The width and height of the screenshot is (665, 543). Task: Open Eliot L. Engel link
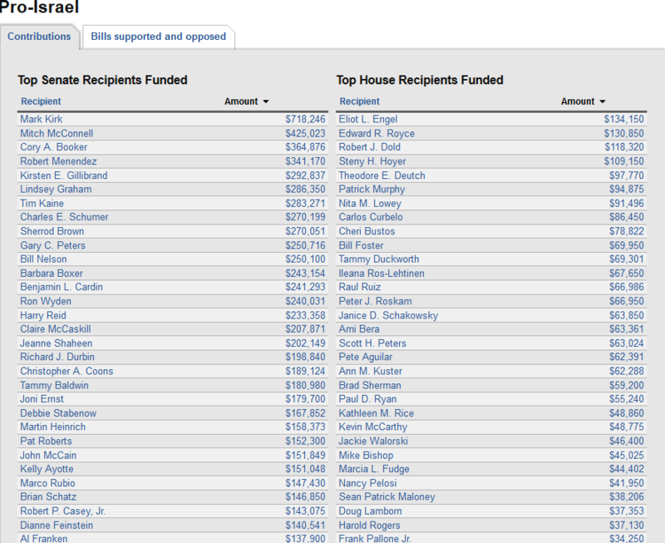pyautogui.click(x=368, y=120)
